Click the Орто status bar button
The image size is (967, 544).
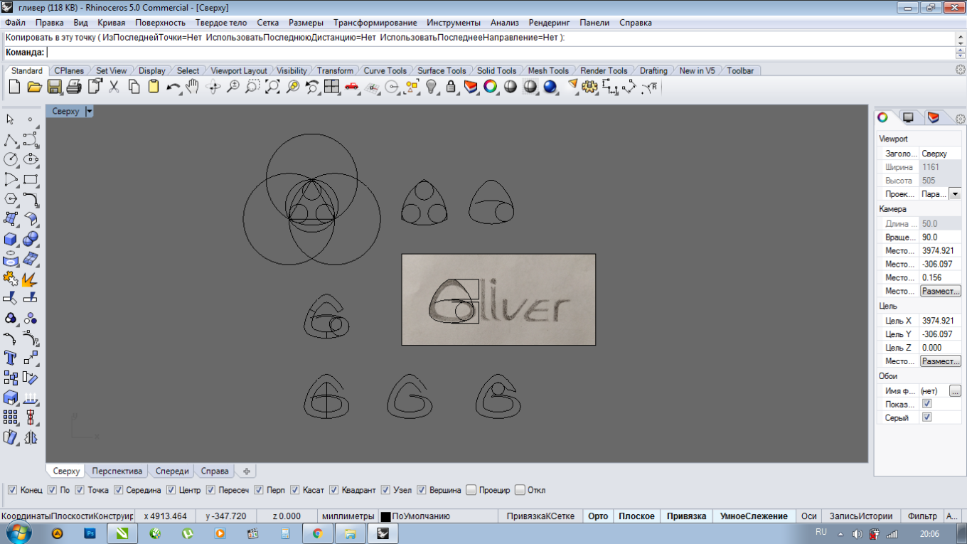point(598,516)
